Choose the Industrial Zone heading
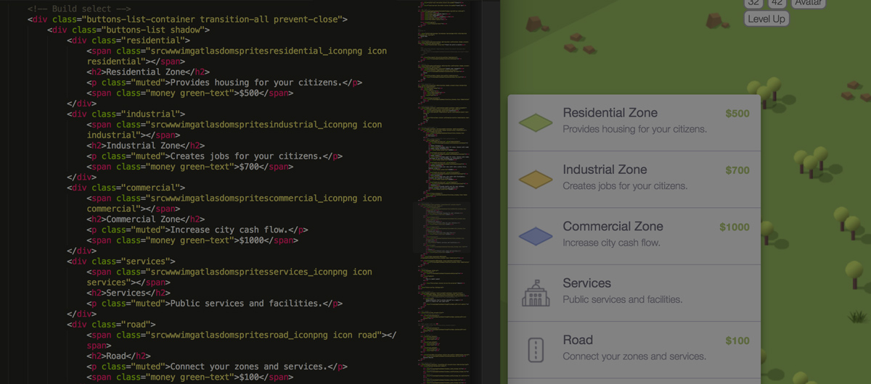 point(605,170)
